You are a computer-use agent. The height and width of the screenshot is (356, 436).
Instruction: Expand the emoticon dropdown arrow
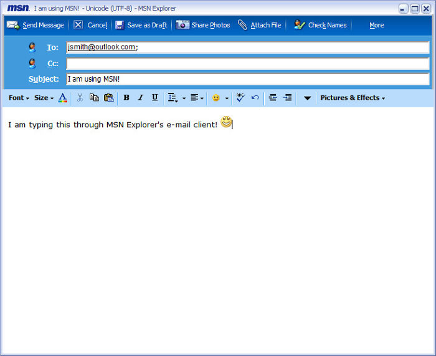(x=227, y=99)
